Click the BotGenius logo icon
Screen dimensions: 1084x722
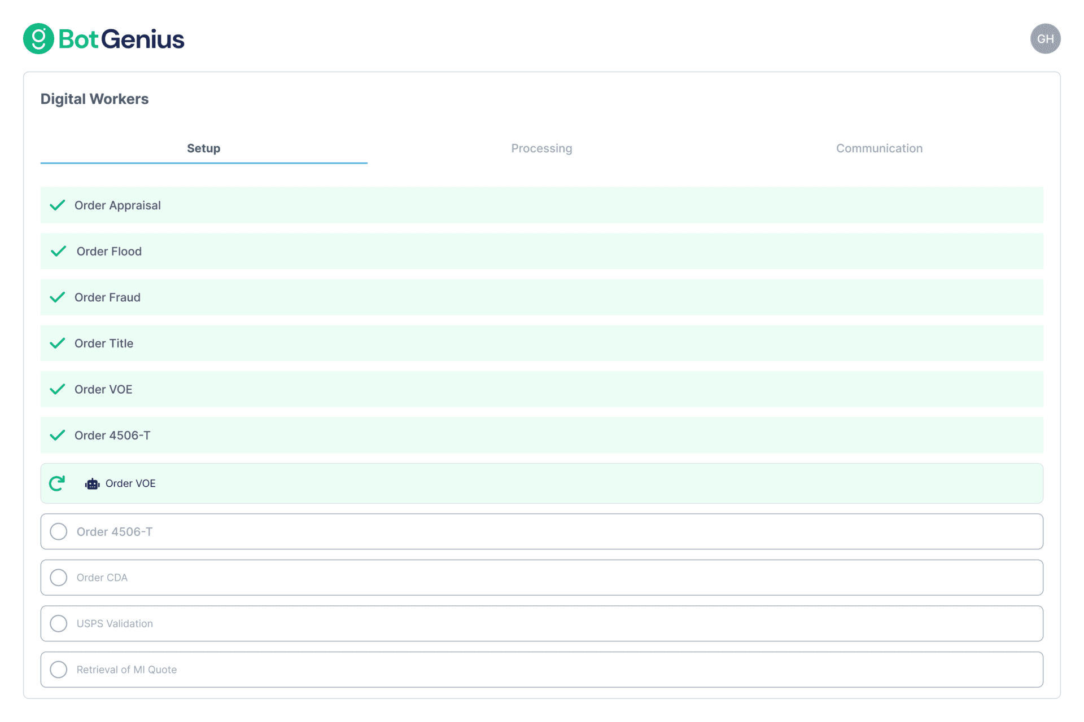pyautogui.click(x=38, y=39)
